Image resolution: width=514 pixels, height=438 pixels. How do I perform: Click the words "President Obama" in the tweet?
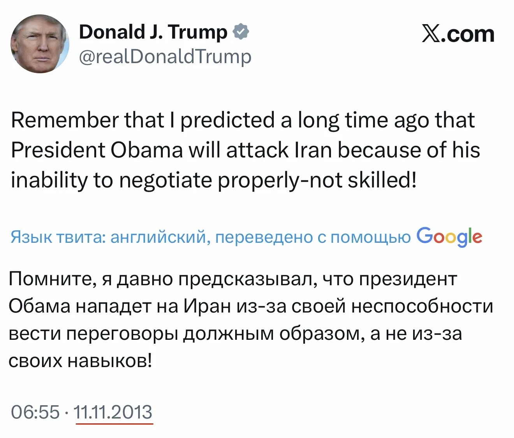click(97, 150)
